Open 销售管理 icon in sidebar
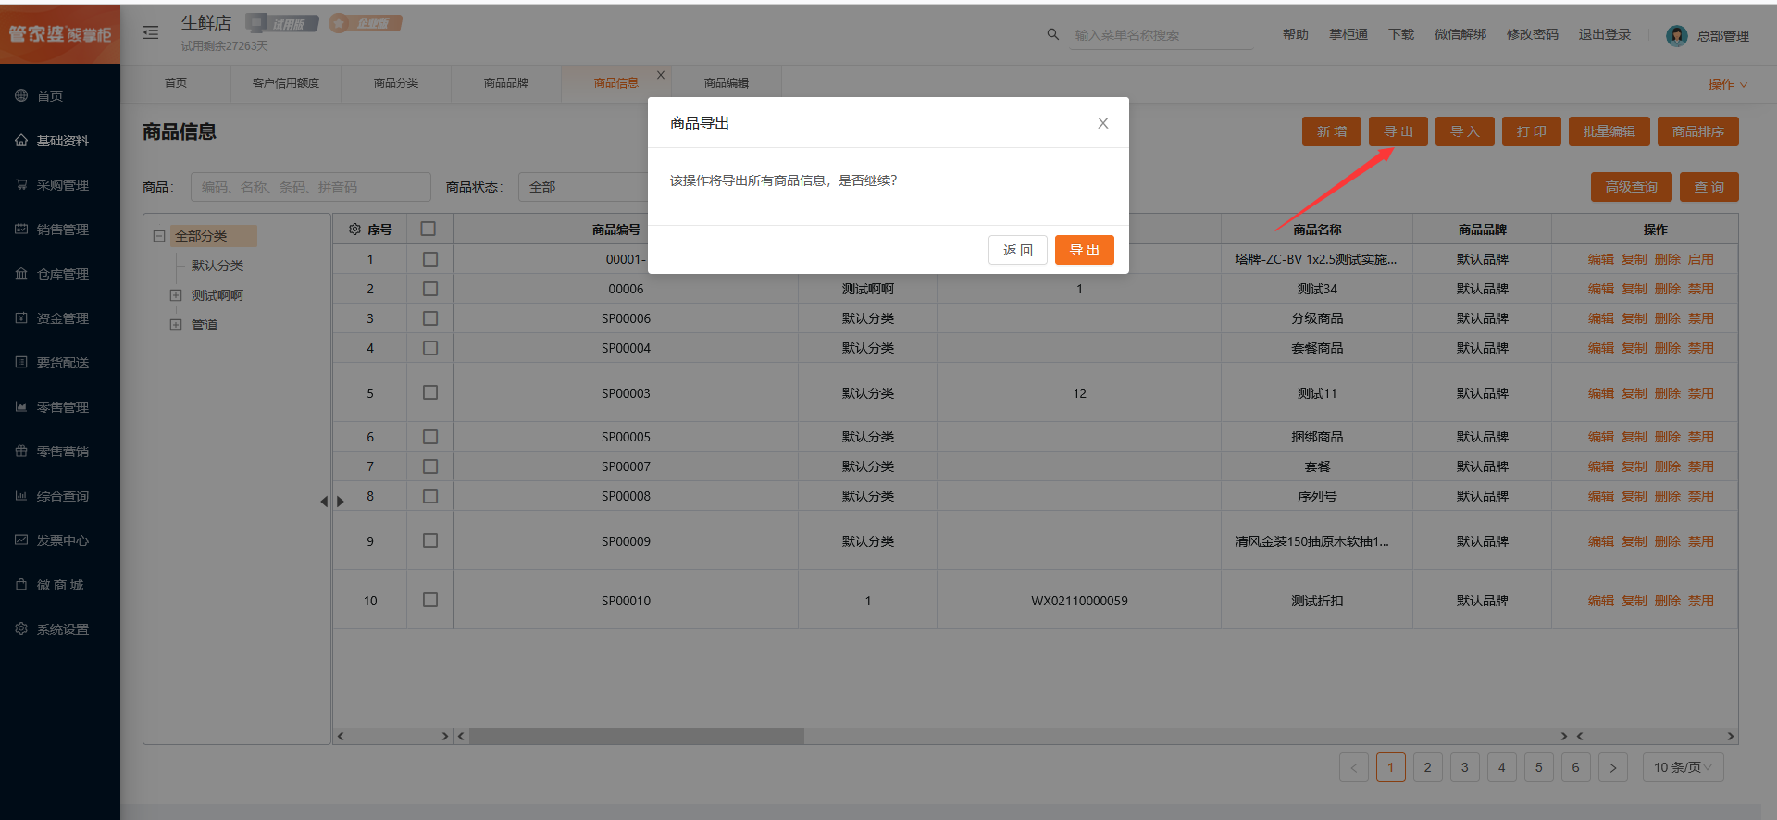 click(21, 229)
